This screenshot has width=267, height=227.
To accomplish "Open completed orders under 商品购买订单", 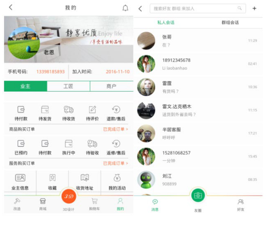I will point(115,129).
